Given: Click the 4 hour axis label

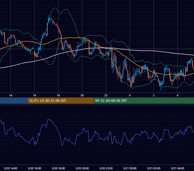Looking at the screenshot, I should click(x=177, y=95).
